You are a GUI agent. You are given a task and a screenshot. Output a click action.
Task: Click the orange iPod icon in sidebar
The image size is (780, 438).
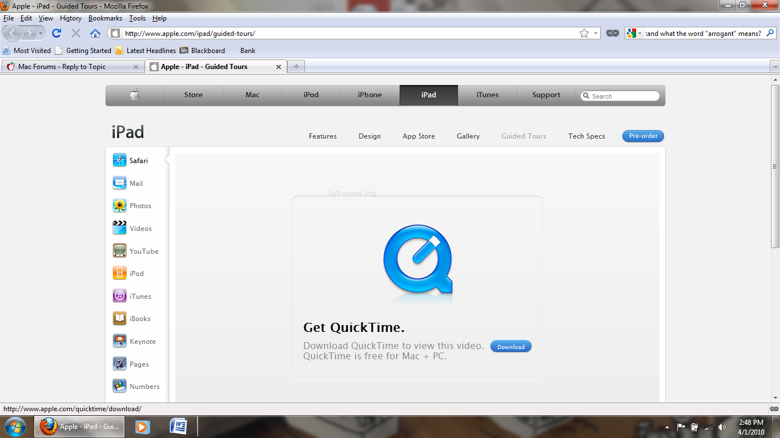pyautogui.click(x=119, y=273)
